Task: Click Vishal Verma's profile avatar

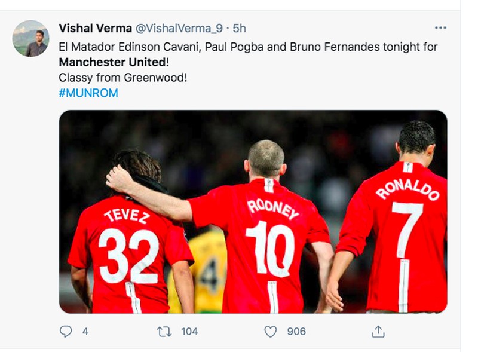Action: (x=30, y=38)
